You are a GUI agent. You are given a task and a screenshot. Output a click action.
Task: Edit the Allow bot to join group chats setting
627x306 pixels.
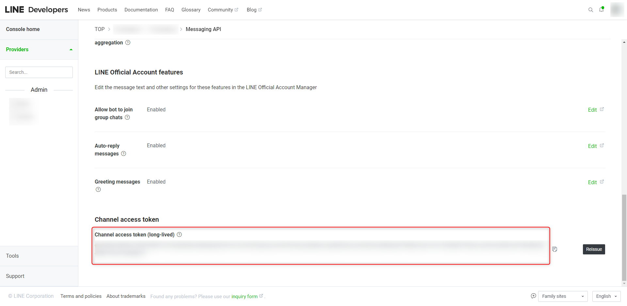tap(596, 110)
